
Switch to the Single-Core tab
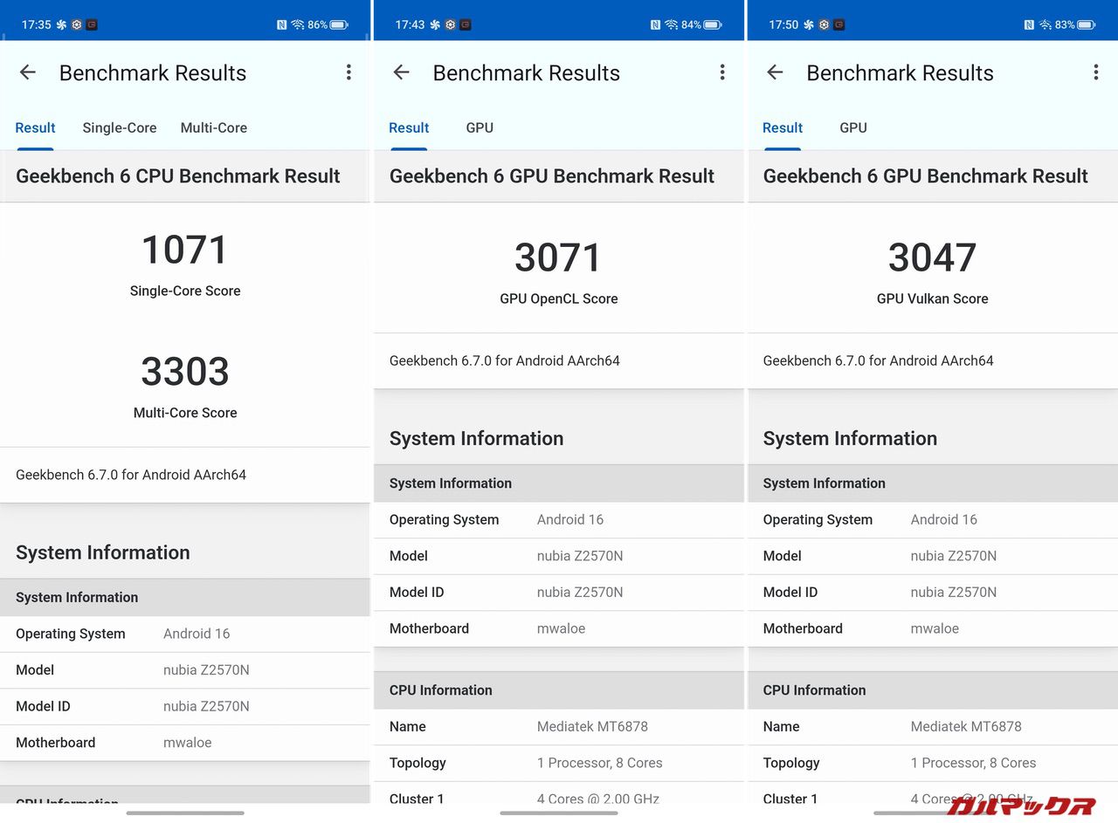(120, 127)
